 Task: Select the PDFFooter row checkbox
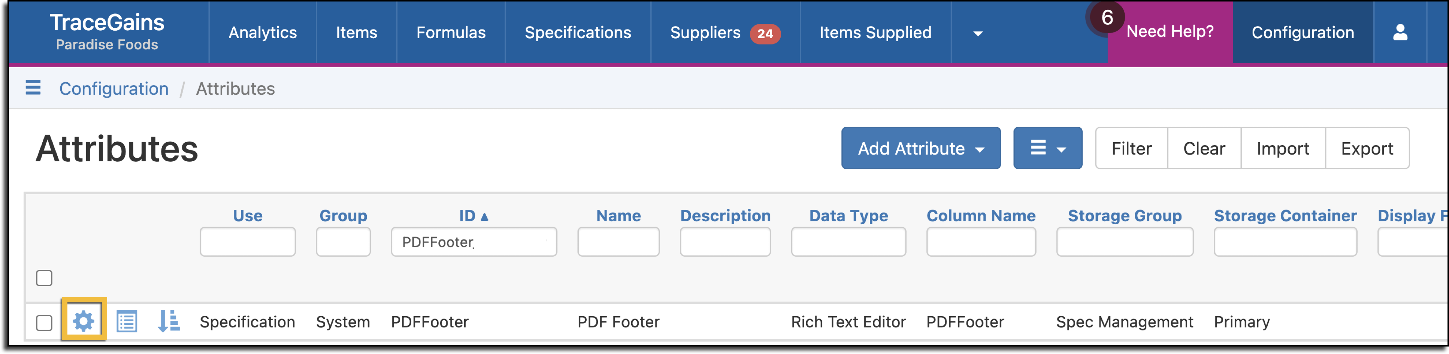(x=44, y=323)
